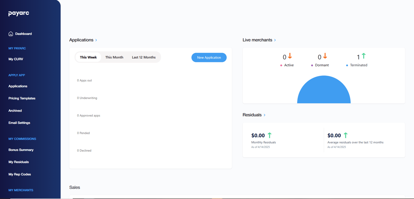Click the blue semicircle merchants chart
Screen dimensions: 414x199
coord(324,91)
